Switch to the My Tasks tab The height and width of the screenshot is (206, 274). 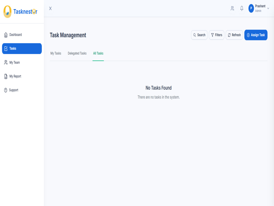pyautogui.click(x=56, y=54)
